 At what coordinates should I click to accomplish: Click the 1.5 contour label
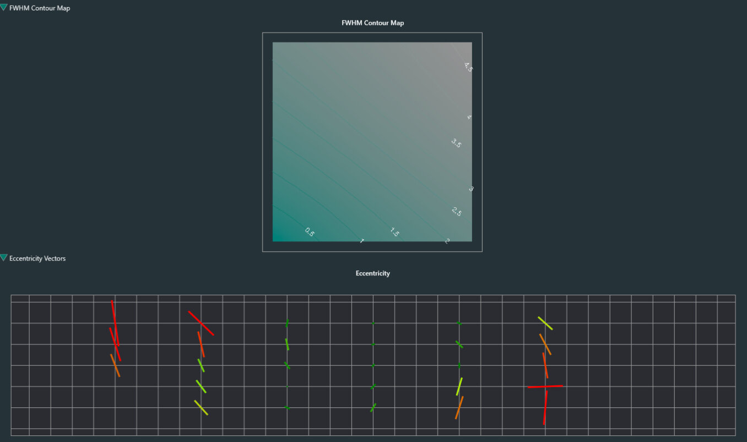pyautogui.click(x=394, y=232)
